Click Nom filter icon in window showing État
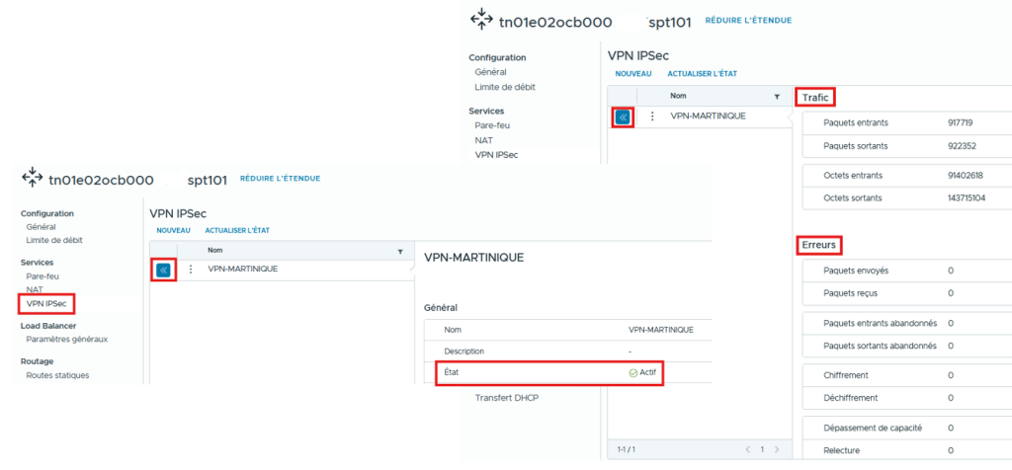1012x470 pixels. 400,251
